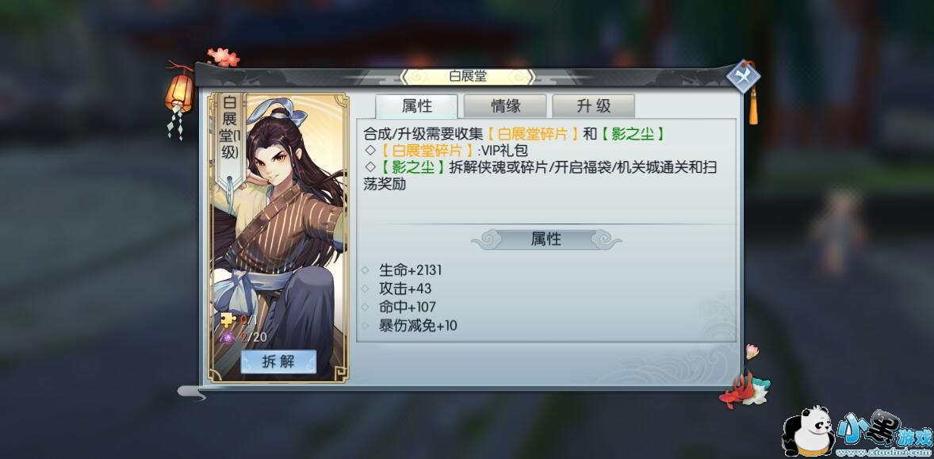Switch to the 情缘 tab
The image size is (934, 459).
pos(505,106)
